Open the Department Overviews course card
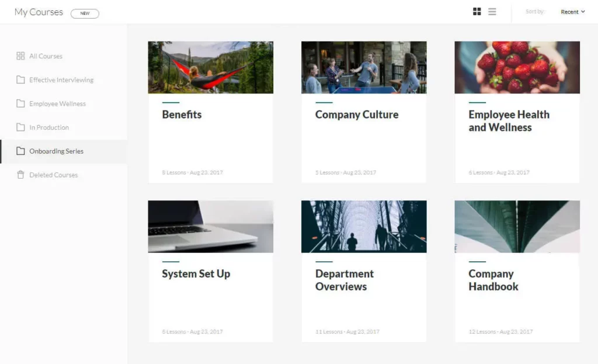598x364 pixels. coord(364,271)
